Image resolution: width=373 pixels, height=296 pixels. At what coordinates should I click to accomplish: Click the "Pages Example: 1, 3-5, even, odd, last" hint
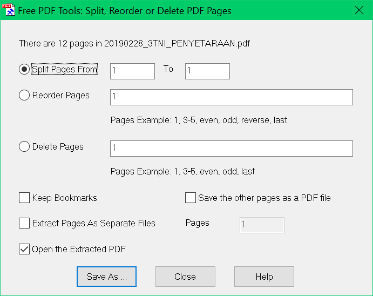(x=182, y=172)
